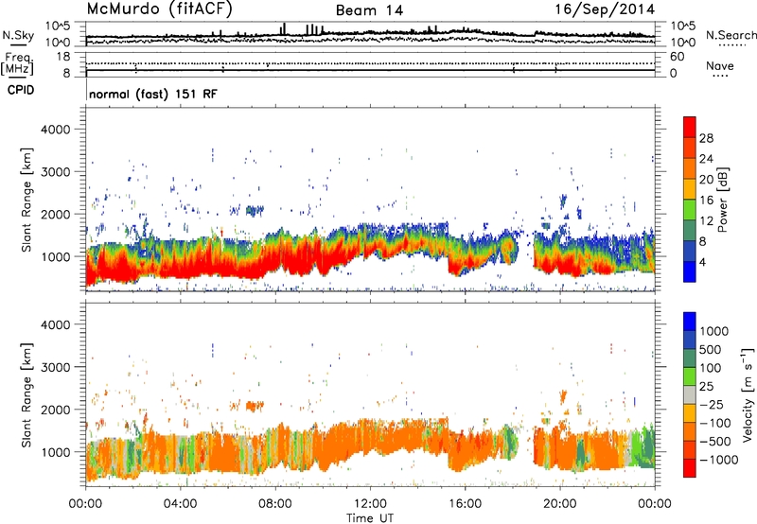Click the "Freq. [MHz]" axis label

pos(17,63)
